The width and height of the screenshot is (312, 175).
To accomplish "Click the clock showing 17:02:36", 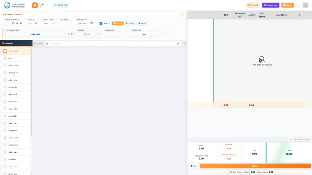I will click(60, 6).
